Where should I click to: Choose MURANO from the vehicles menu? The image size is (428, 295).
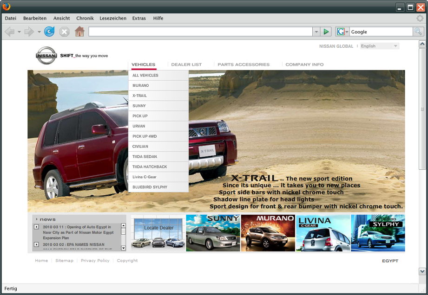158,85
